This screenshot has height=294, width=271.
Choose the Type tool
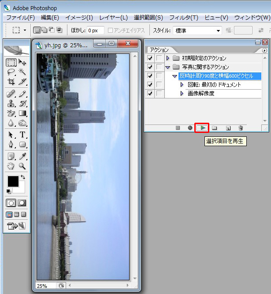tap(22, 135)
